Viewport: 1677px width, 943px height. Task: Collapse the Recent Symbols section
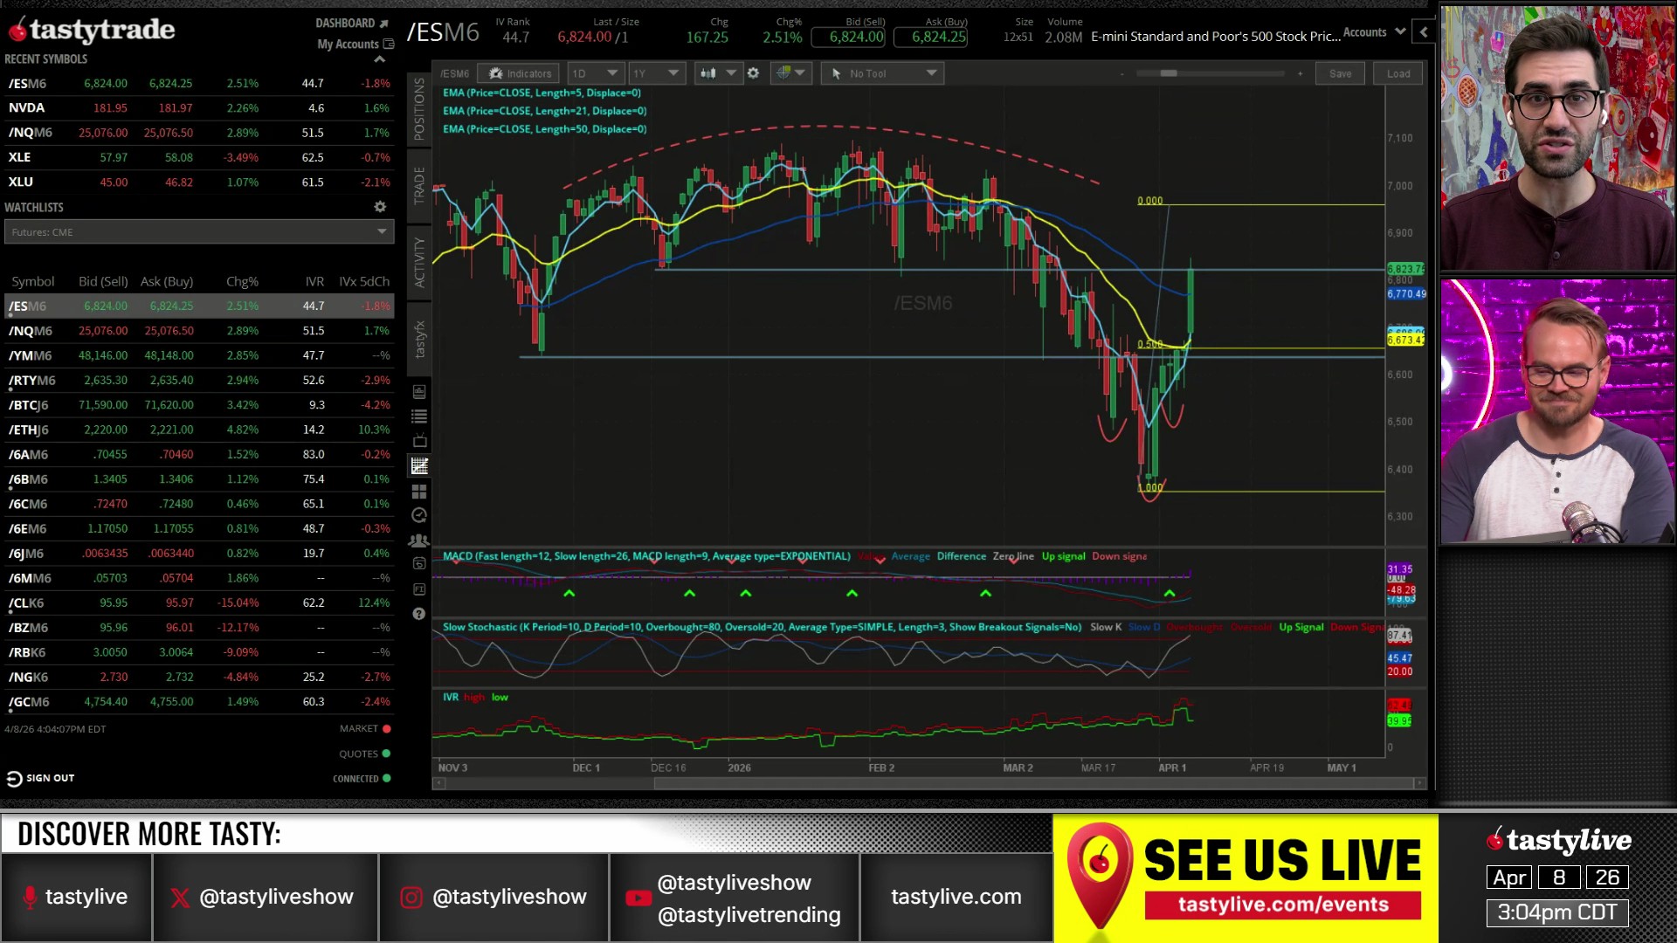(380, 59)
